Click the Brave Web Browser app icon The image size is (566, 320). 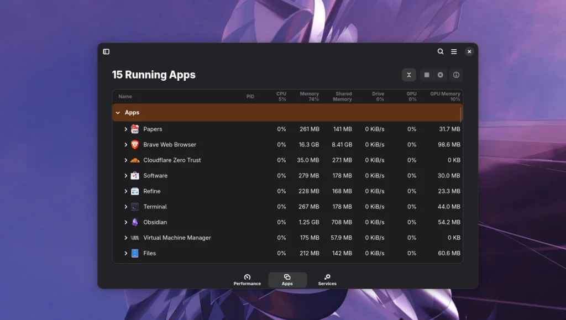(134, 144)
